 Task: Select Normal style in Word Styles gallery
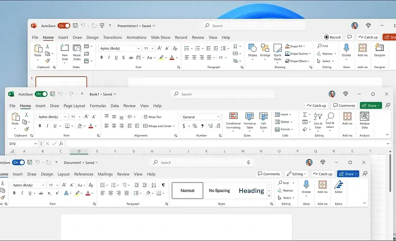coord(187,191)
